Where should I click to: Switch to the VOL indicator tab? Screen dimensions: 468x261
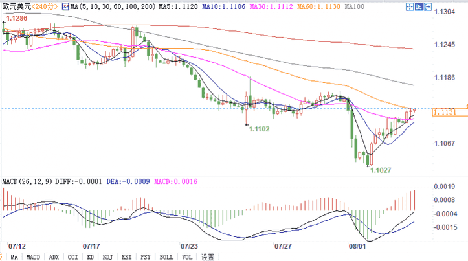coord(186,257)
